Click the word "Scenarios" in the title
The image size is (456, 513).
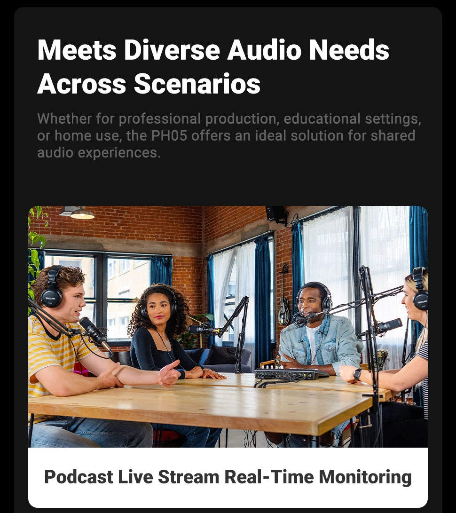pyautogui.click(x=197, y=84)
